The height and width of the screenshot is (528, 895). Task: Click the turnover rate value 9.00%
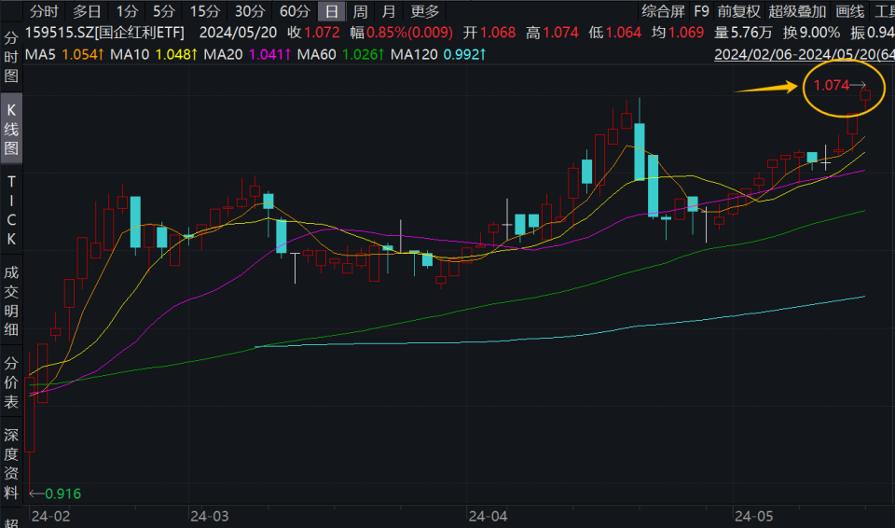[819, 33]
